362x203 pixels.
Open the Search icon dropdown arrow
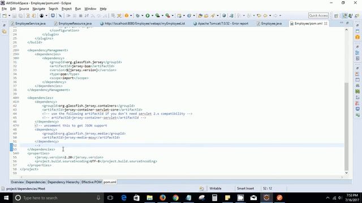click(x=217, y=16)
